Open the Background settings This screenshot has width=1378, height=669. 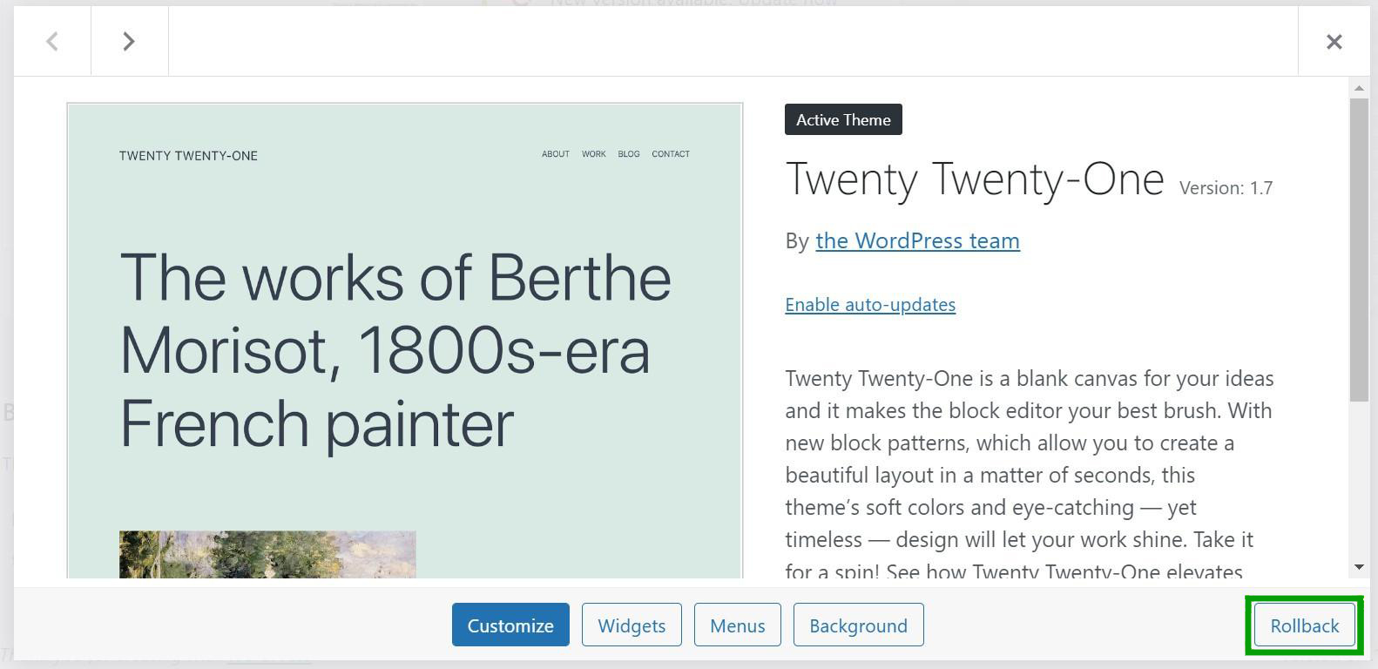click(858, 625)
